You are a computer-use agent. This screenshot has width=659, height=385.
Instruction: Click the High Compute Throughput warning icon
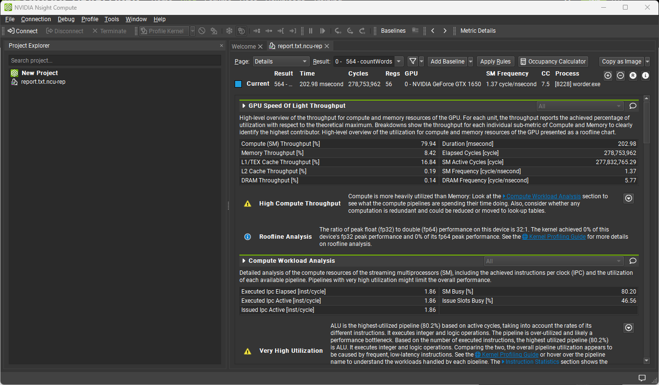248,204
